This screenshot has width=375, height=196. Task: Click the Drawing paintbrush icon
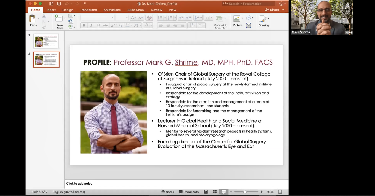pyautogui.click(x=263, y=19)
